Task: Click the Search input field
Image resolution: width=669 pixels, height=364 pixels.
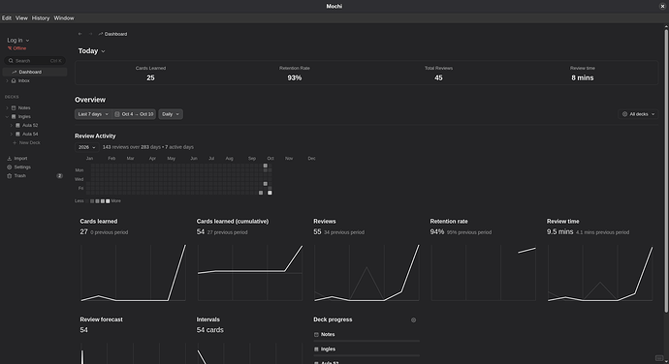Action: tap(35, 61)
